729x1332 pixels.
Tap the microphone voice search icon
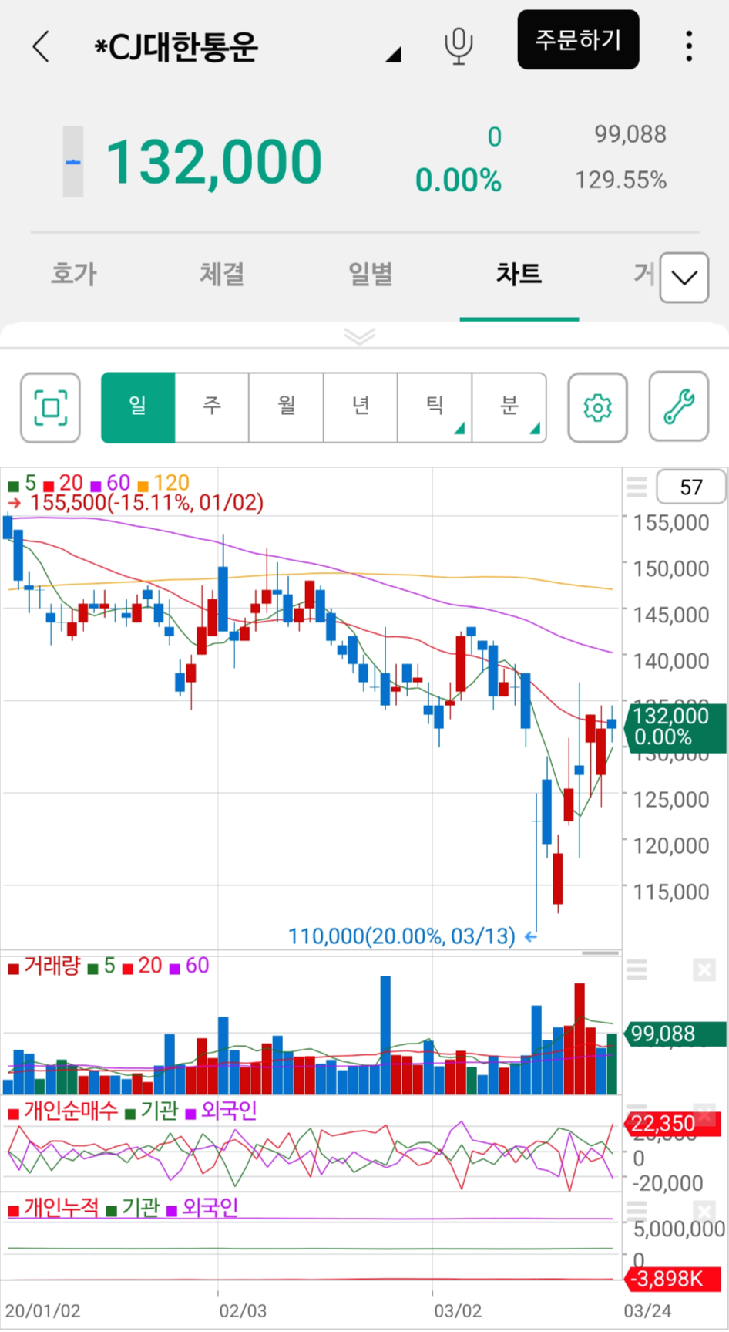459,46
